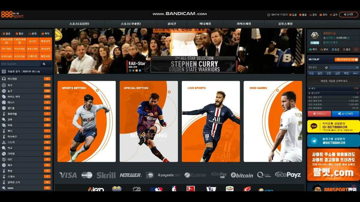
Task: Select the headset 미니게임 row in sports list
Action: (26, 79)
